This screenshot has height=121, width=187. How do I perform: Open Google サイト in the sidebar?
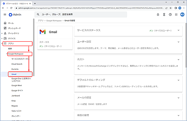click(17, 90)
